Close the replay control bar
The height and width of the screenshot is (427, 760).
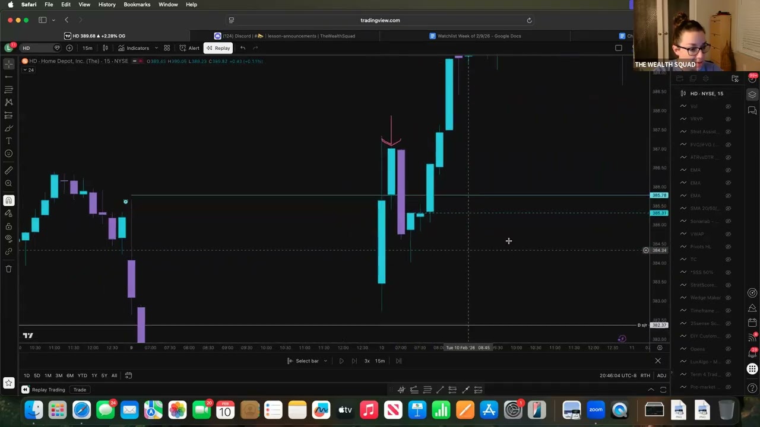click(x=657, y=361)
